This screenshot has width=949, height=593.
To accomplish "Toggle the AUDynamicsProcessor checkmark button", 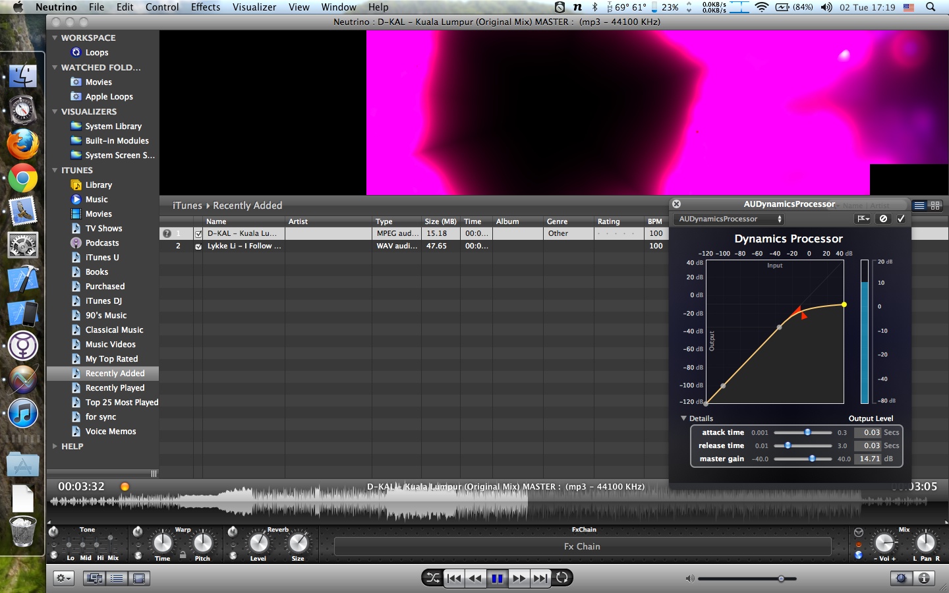I will pos(901,219).
